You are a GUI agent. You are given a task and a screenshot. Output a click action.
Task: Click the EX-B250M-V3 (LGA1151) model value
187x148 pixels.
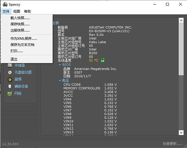click(x=109, y=31)
